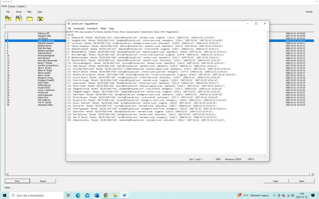Screen dimensions: 319x199
Task: Open Microsoft Edge from the taskbar
Action: pyautogui.click(x=77, y=195)
